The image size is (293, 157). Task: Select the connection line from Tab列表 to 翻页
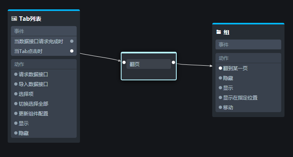click(x=100, y=57)
